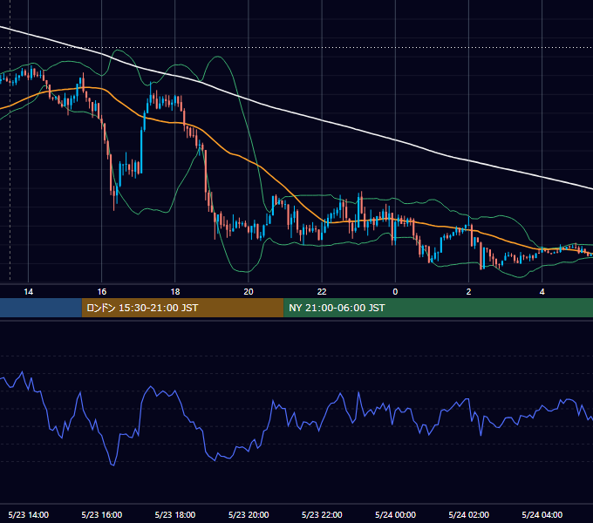Click the ロンドン 15:30-21:00 JST session bar

182,308
